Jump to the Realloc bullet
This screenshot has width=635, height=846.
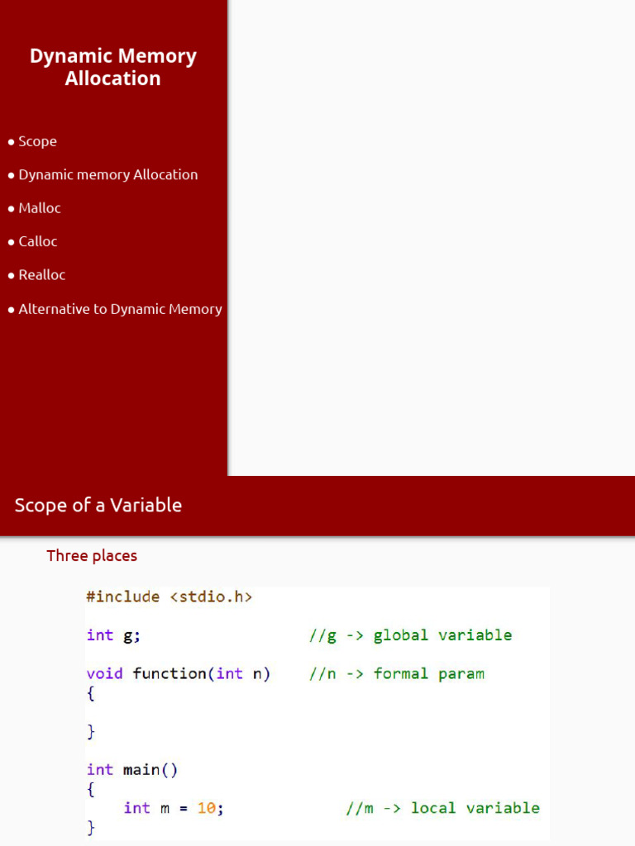[x=41, y=274]
